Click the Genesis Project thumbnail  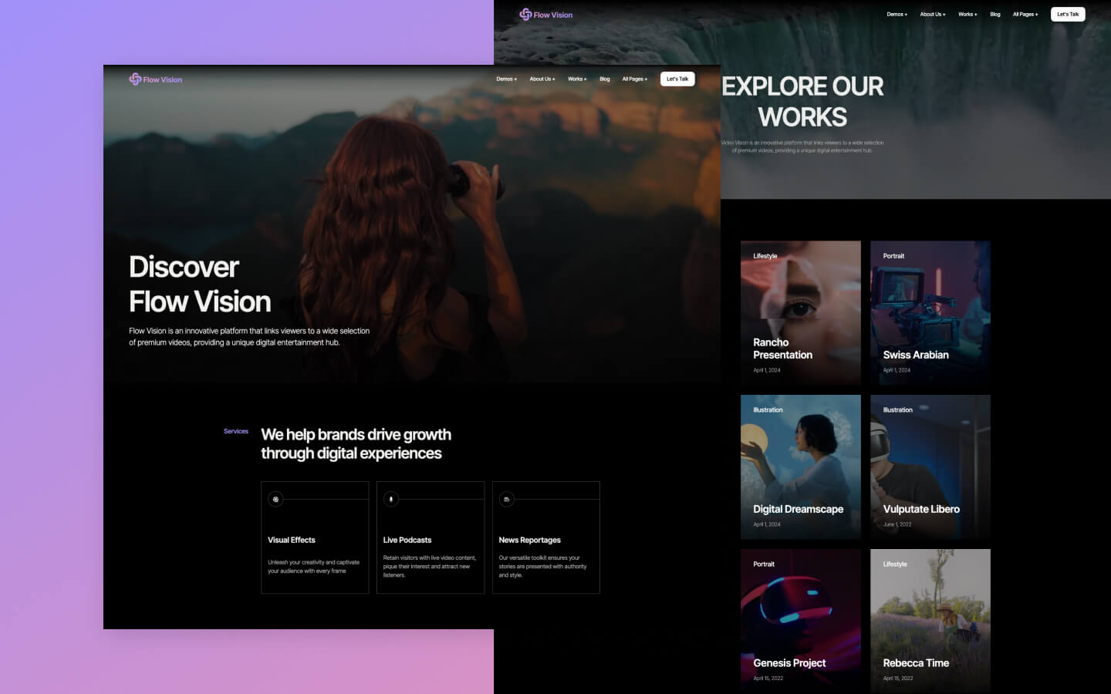pos(801,621)
